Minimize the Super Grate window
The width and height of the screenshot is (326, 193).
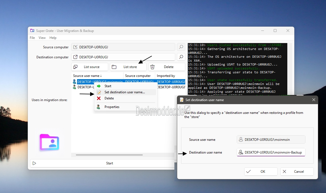pyautogui.click(x=263, y=31)
